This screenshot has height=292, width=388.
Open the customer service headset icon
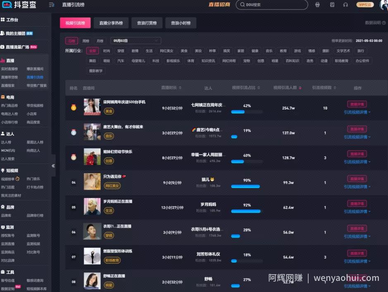[346, 5]
